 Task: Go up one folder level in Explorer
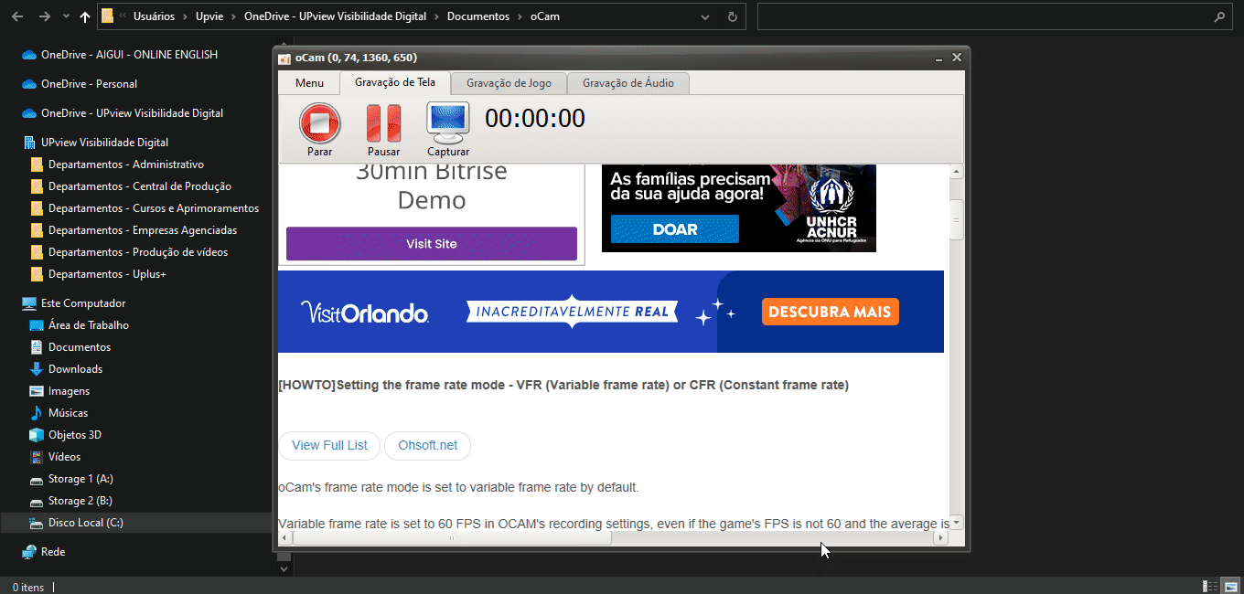pos(85,16)
